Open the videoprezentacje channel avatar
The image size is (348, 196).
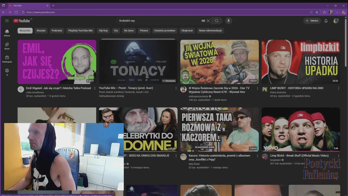tap(184, 89)
